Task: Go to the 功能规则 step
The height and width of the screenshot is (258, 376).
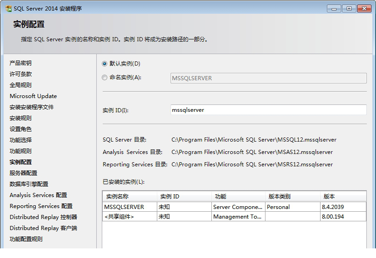Action: click(x=21, y=151)
